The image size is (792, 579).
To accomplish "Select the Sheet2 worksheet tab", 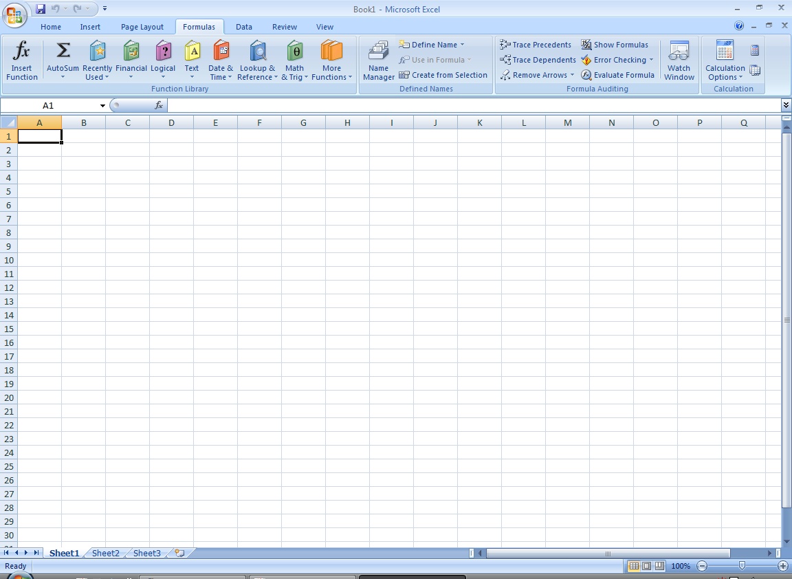I will (105, 553).
